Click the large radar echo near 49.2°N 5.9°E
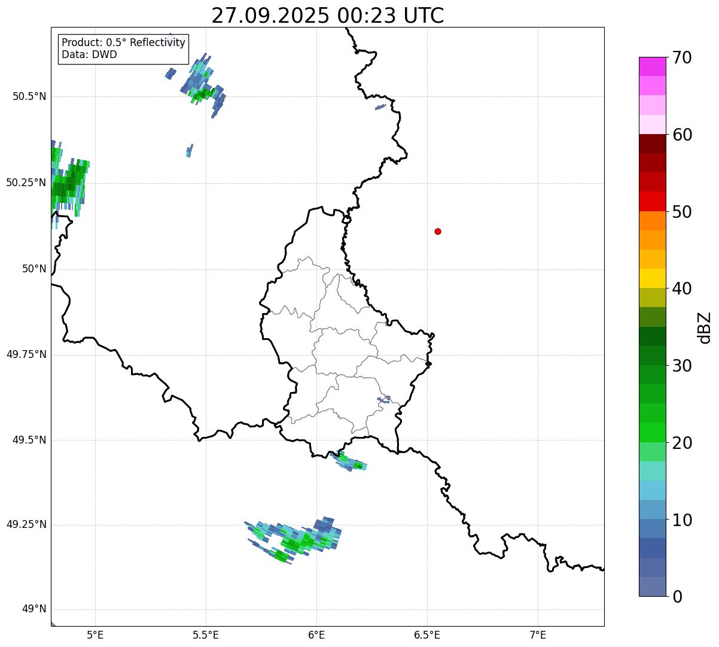719x647 pixels. point(294,540)
